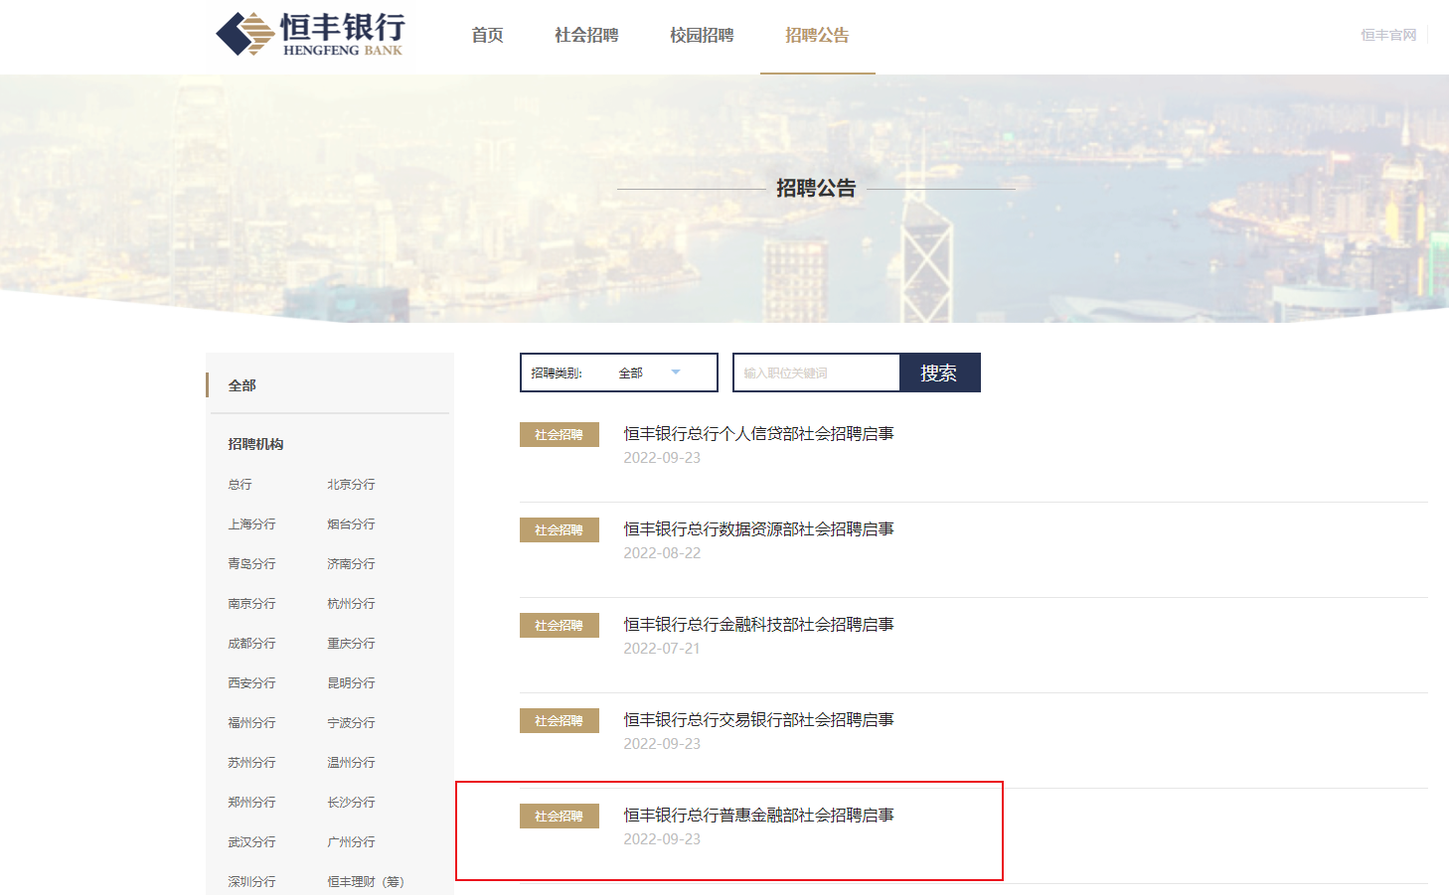The image size is (1449, 895).
Task: Switch to 校园招聘 navigation tab
Action: (x=702, y=36)
